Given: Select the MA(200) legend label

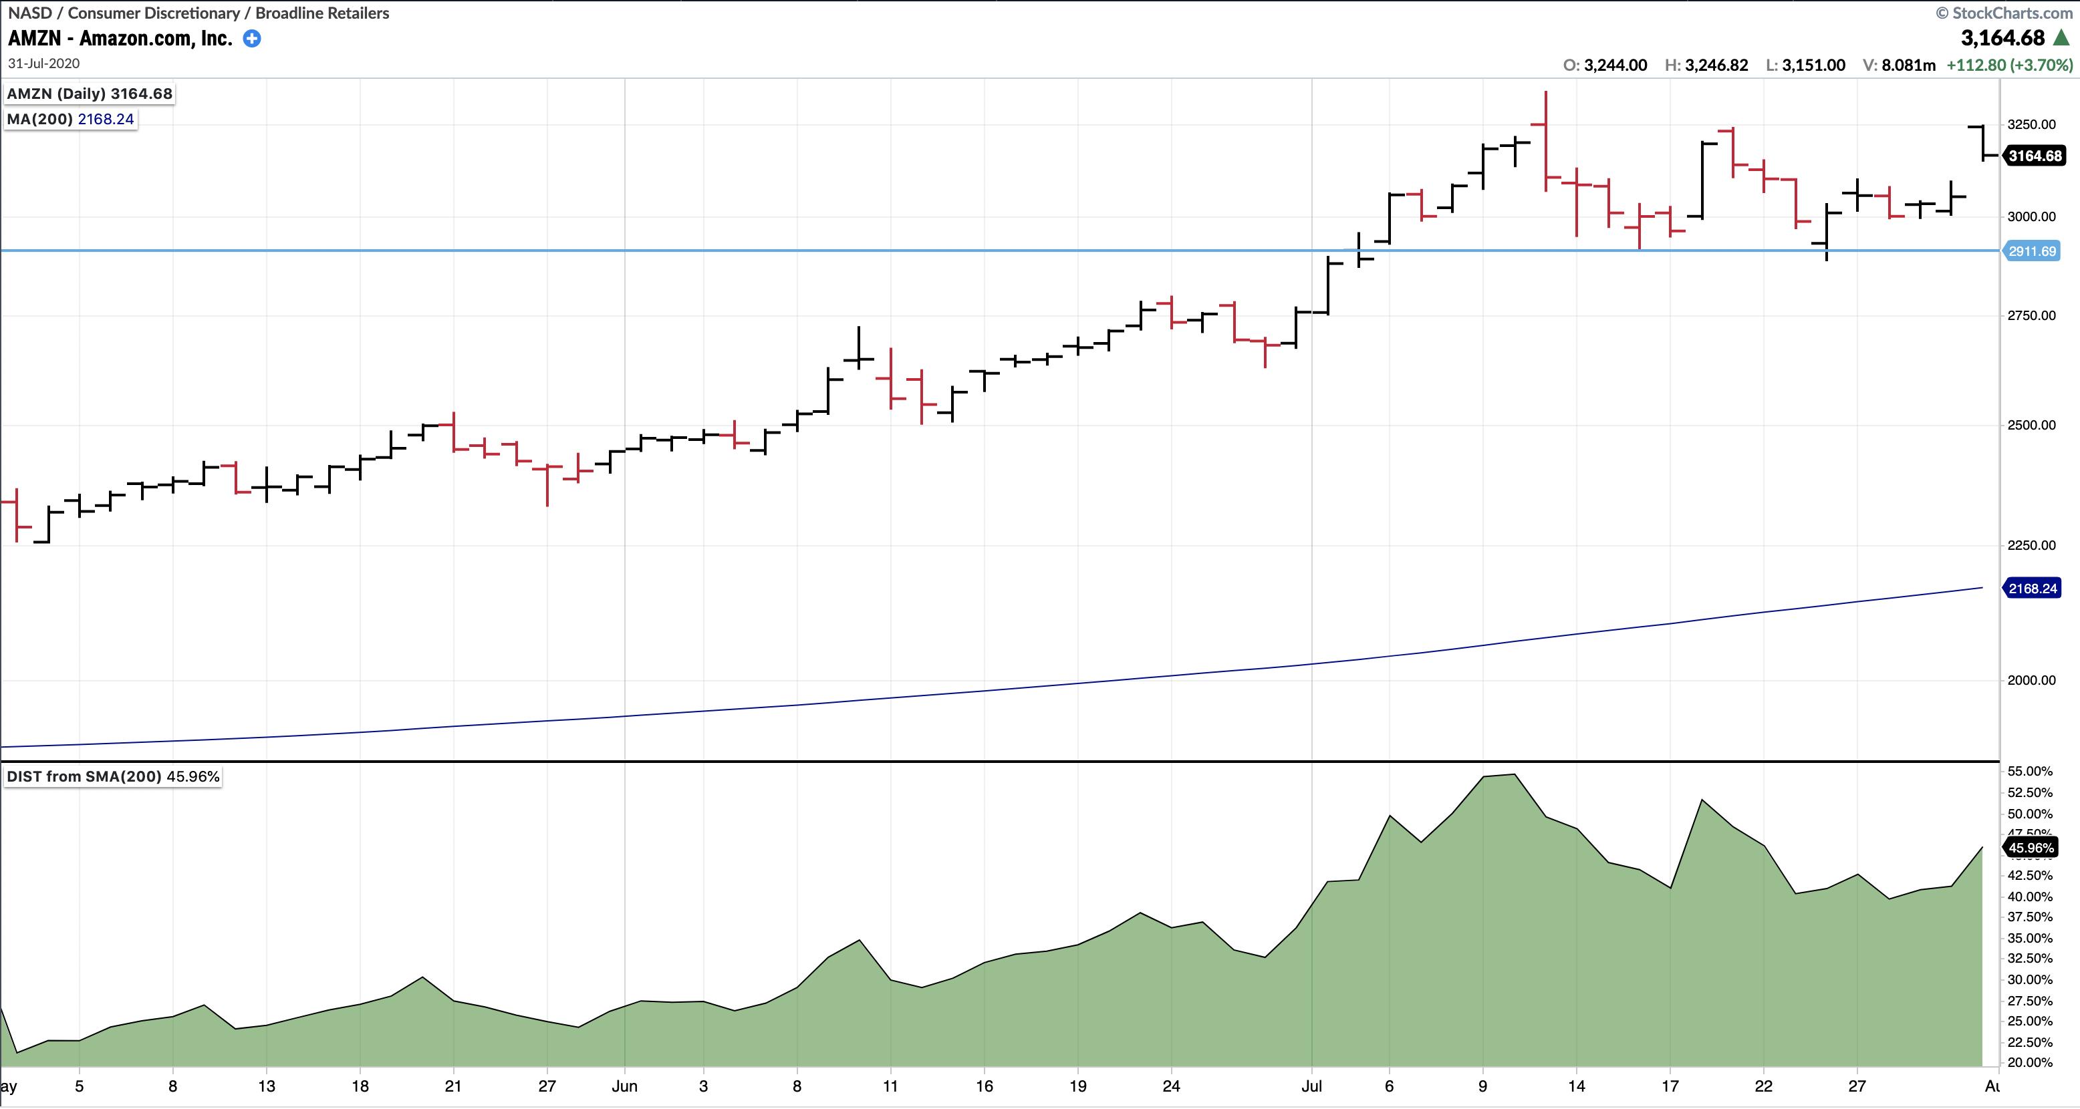Looking at the screenshot, I should point(70,120).
